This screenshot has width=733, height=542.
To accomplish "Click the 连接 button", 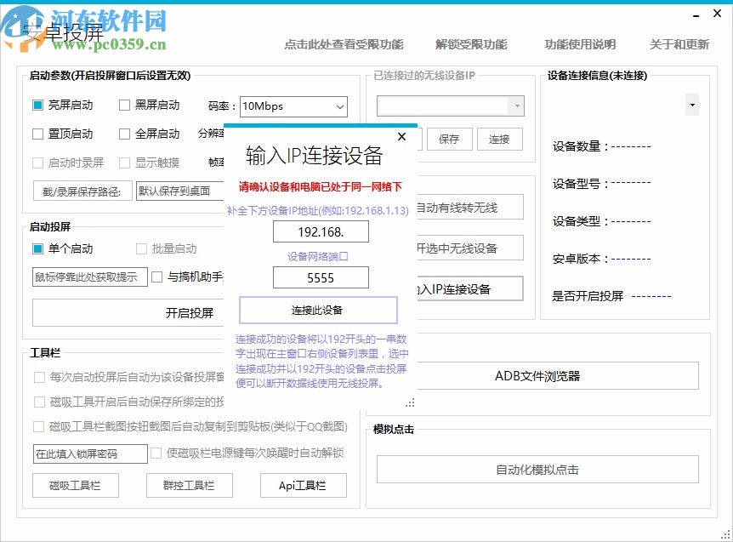I will click(500, 139).
